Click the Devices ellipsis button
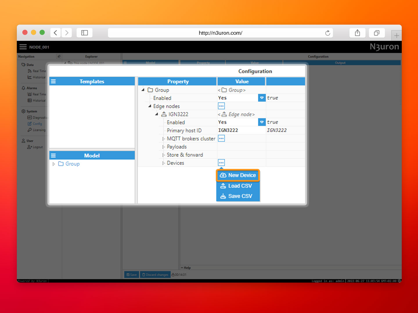This screenshot has width=418, height=313. tap(221, 163)
